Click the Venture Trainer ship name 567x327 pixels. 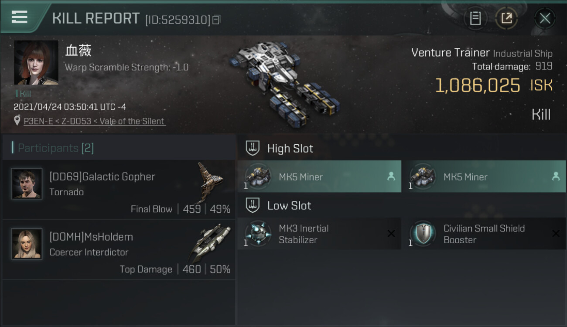coord(451,53)
